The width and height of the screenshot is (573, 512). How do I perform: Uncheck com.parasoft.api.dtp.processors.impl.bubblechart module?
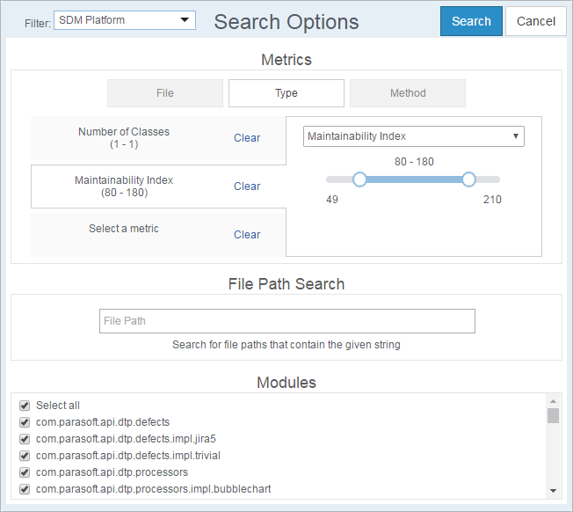tap(25, 489)
